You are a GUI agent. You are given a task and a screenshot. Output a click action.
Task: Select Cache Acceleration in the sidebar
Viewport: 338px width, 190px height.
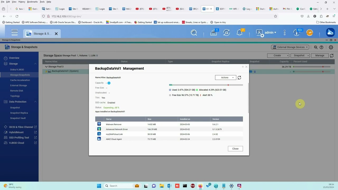tap(20, 80)
